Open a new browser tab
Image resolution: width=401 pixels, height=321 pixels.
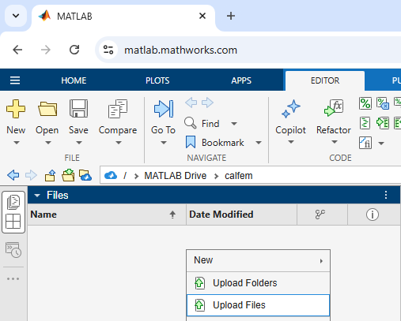click(231, 16)
